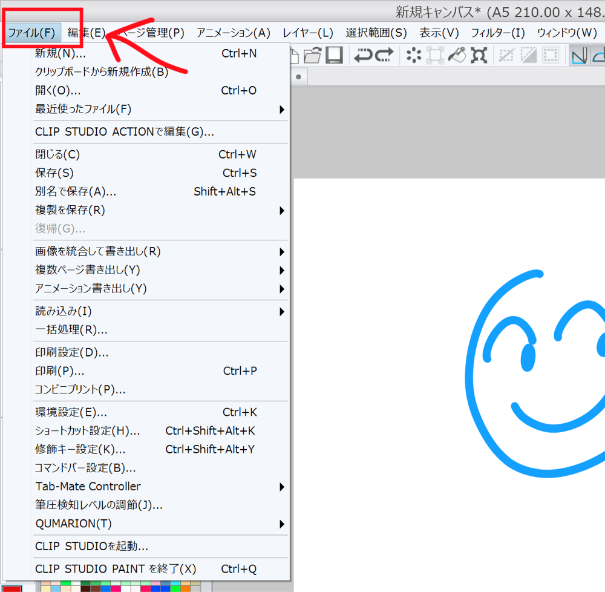
Task: Open 筆圧検知レベルの調節(J)... dialog
Action: (x=161, y=505)
